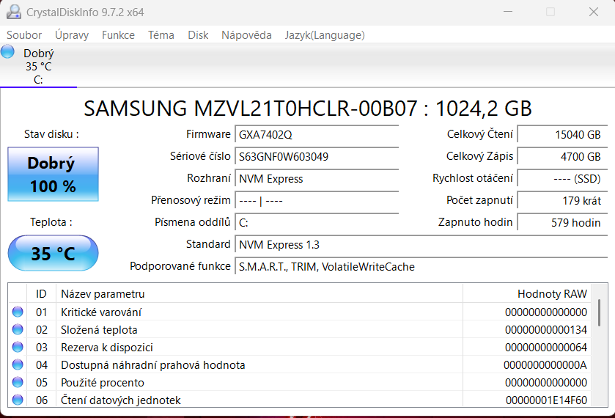Click status orb of Složená teplota row
The image size is (615, 418).
point(18,329)
